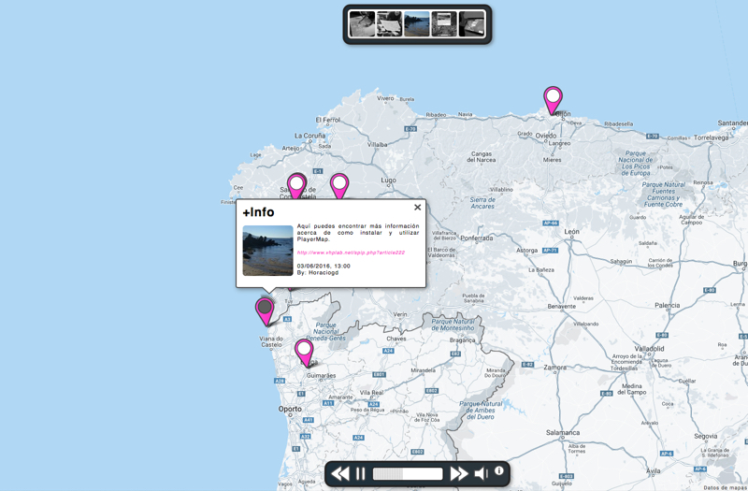
Task: Open the pin over Santiago de Compostela
Action: point(296,187)
